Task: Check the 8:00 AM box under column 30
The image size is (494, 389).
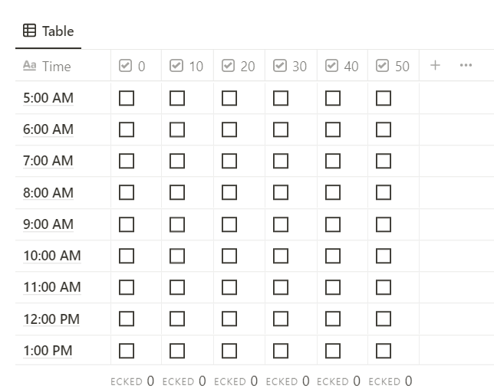Action: (x=281, y=192)
